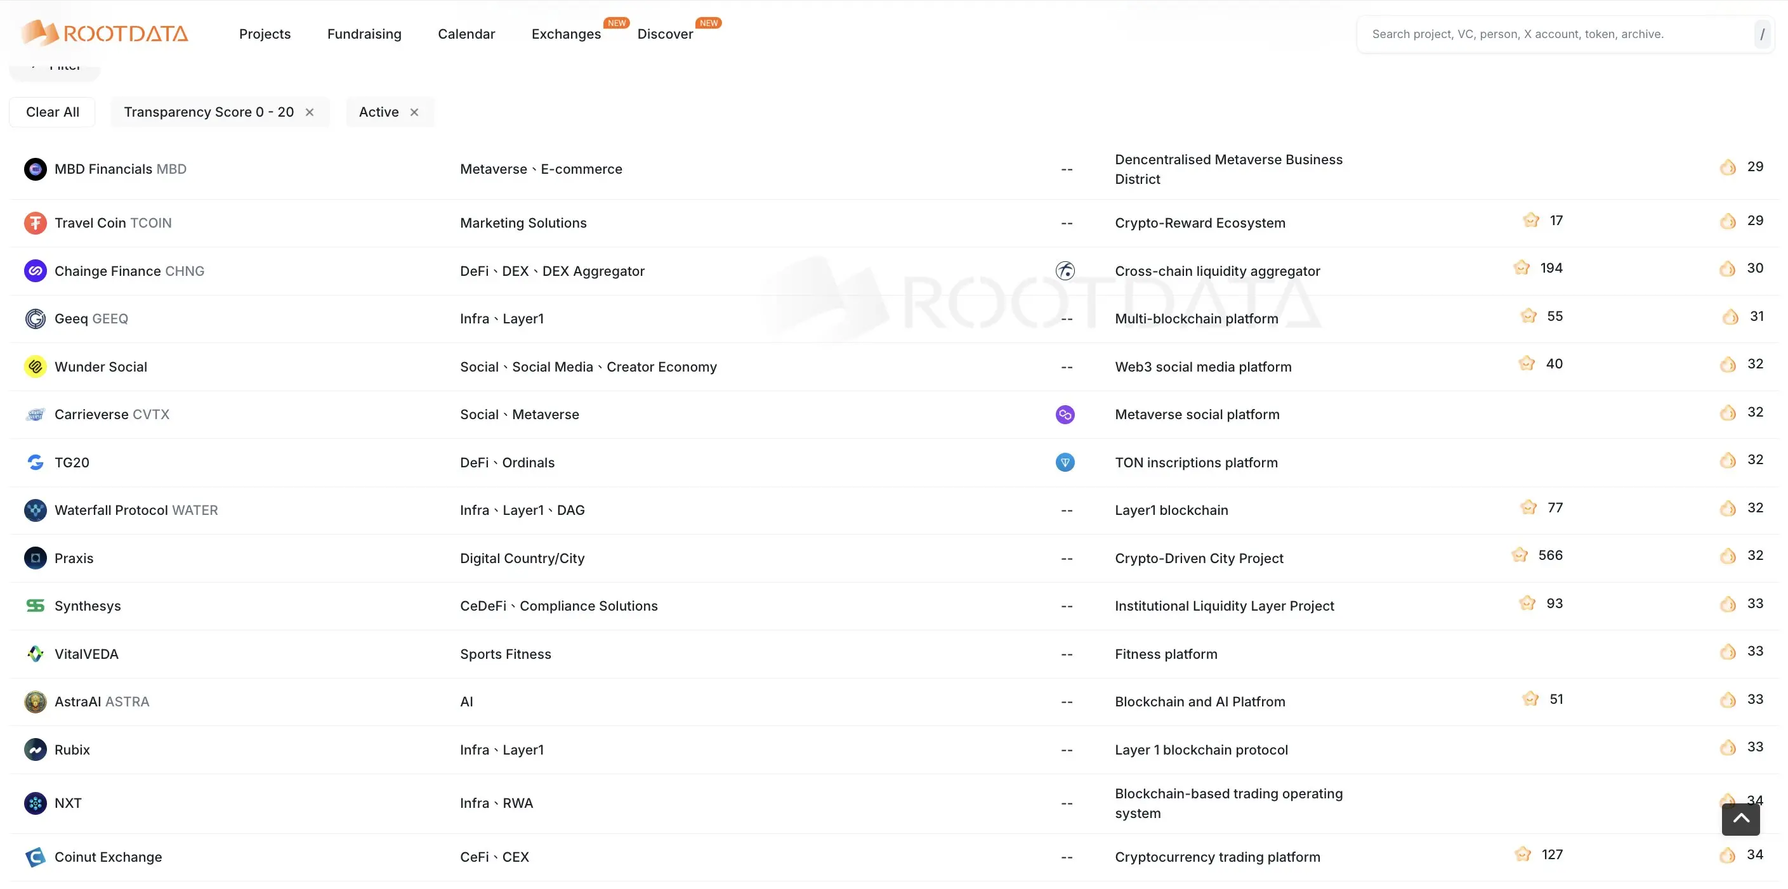Screen dimensions: 1788x889
Task: Click the Clear All button
Action: click(x=52, y=112)
